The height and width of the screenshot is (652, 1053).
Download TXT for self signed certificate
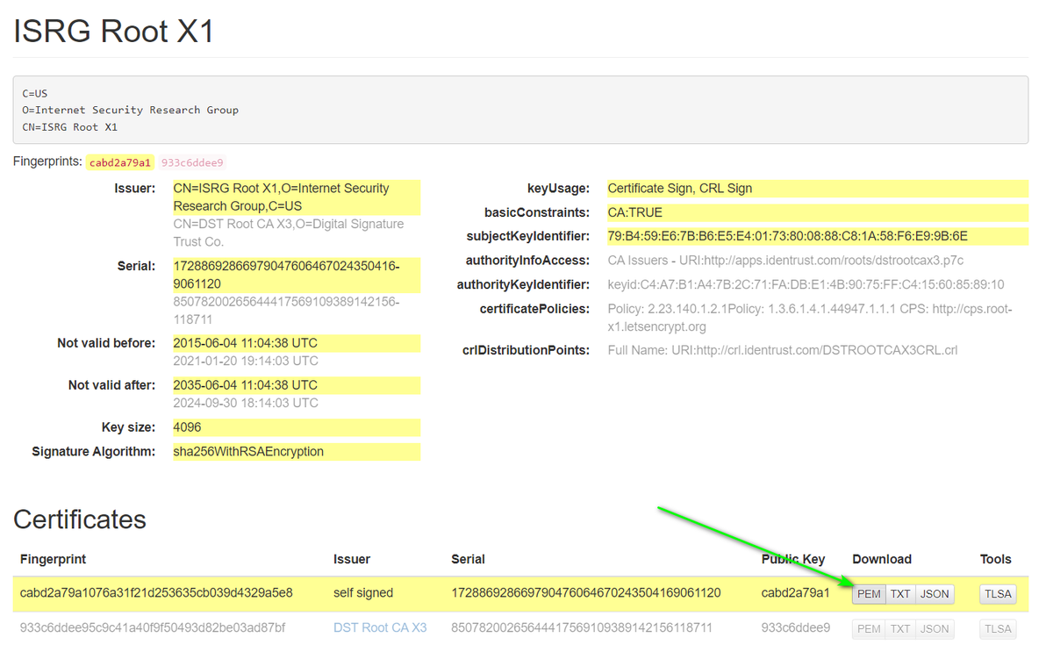(x=900, y=594)
